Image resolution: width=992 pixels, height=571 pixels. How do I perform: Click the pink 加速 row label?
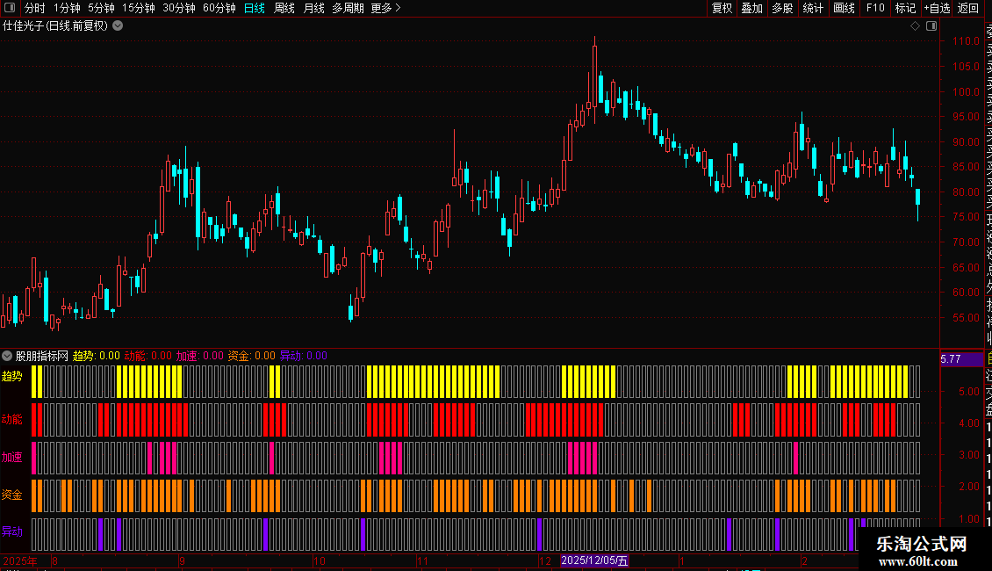click(x=12, y=457)
